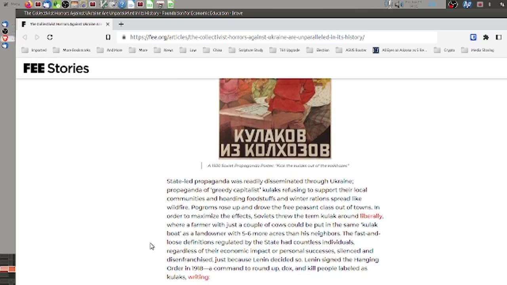Open the volume speaker icon in the tray
This screenshot has height=285, width=507.
[x=398, y=4]
